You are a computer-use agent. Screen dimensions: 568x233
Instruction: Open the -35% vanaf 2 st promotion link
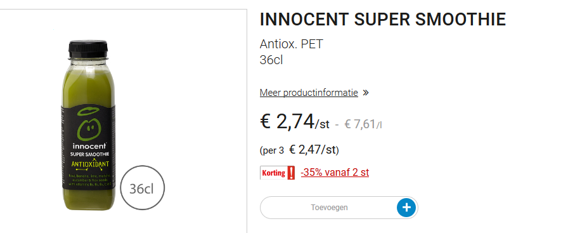335,173
